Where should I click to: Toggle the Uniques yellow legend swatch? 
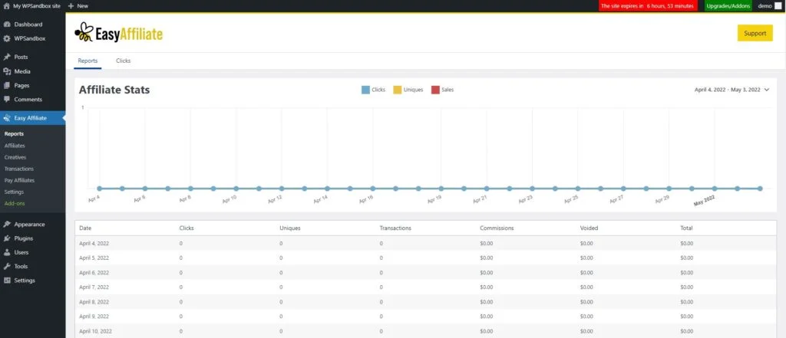coord(397,90)
